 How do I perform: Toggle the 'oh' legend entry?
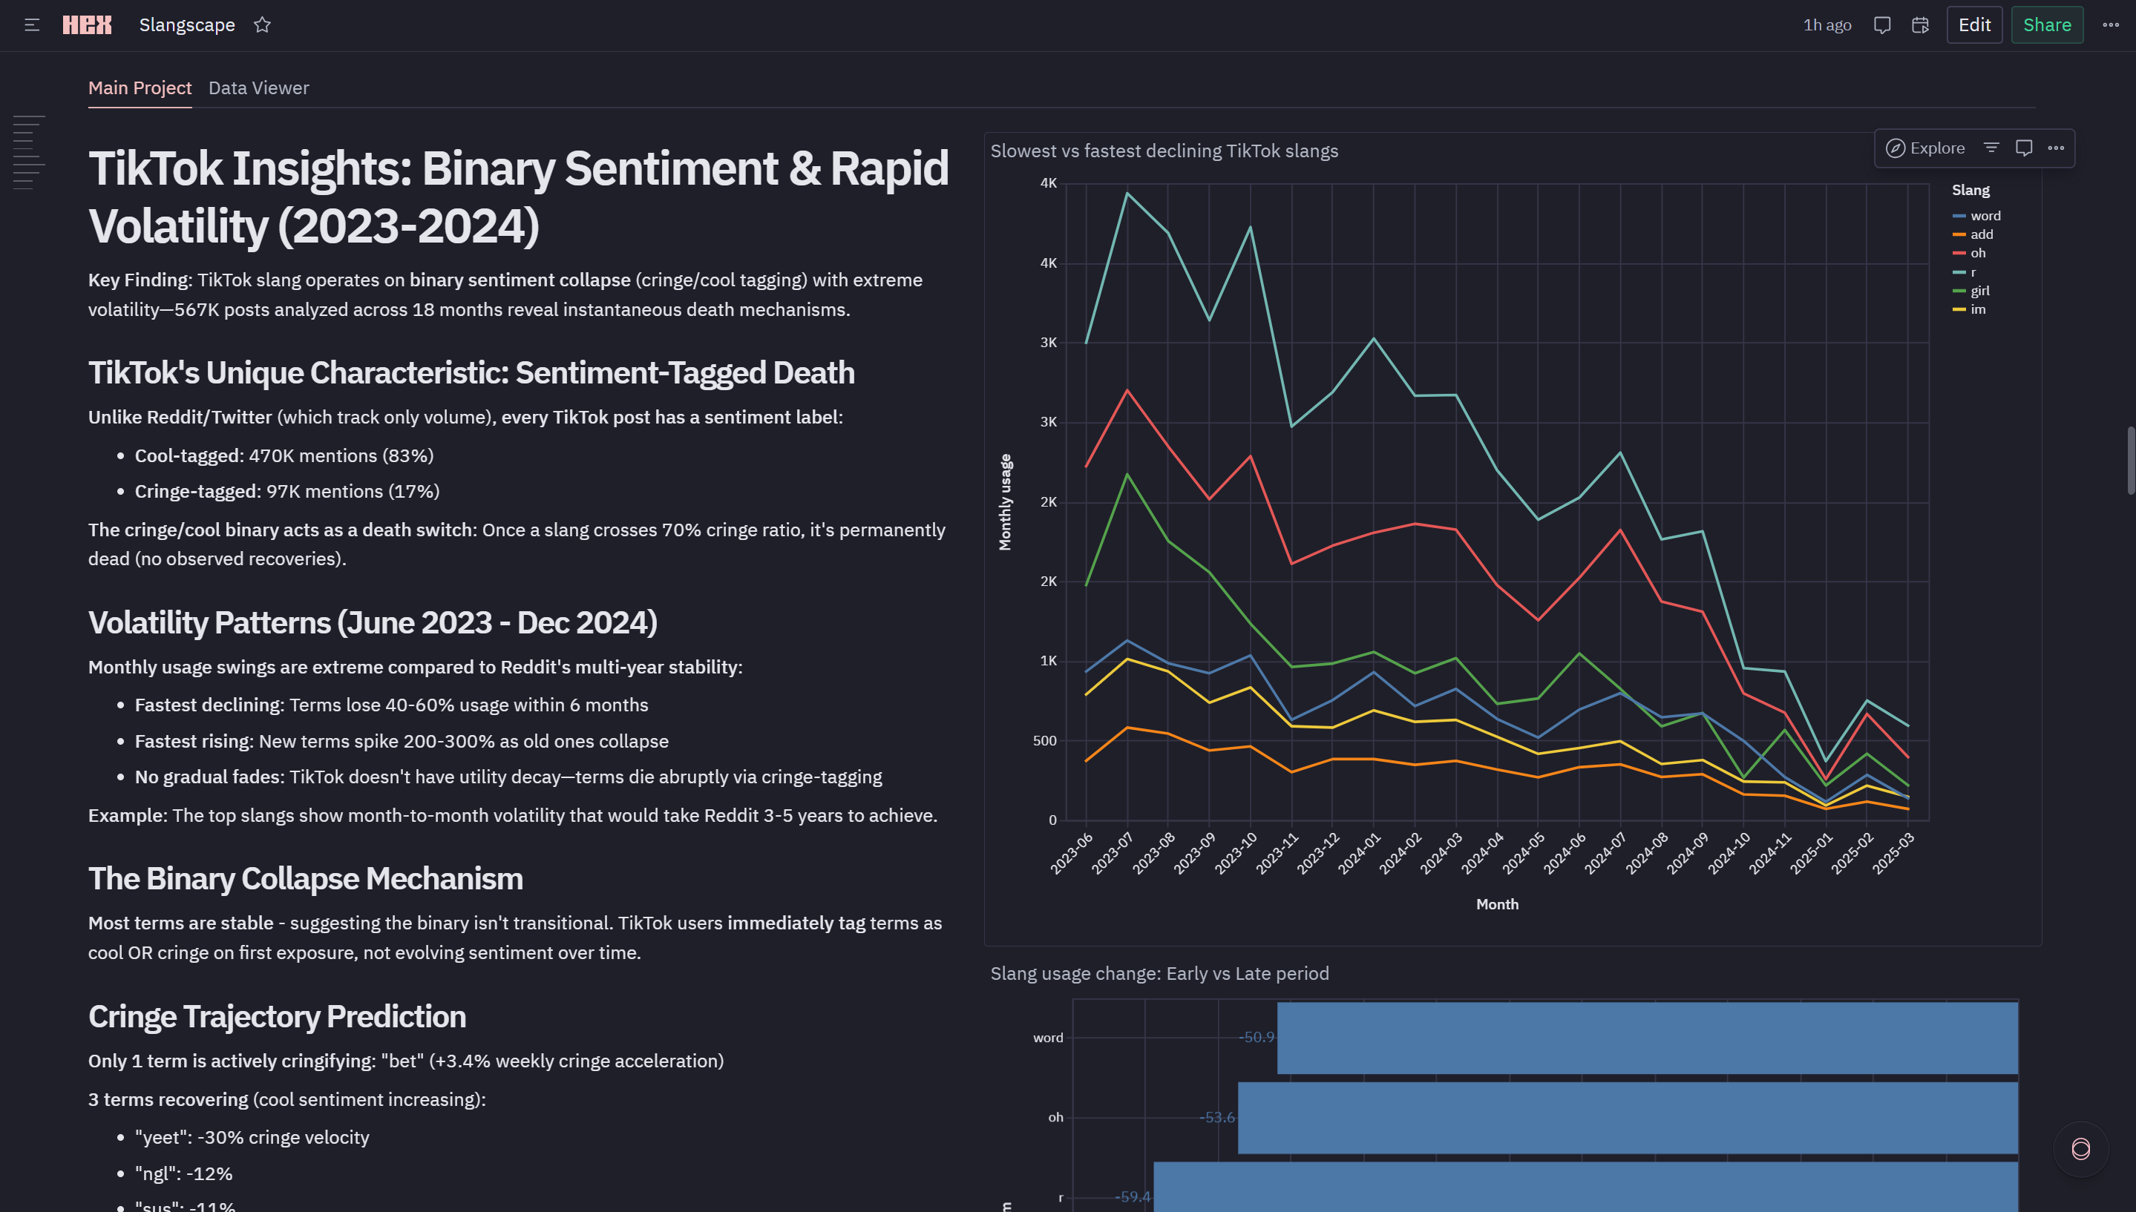1977,253
